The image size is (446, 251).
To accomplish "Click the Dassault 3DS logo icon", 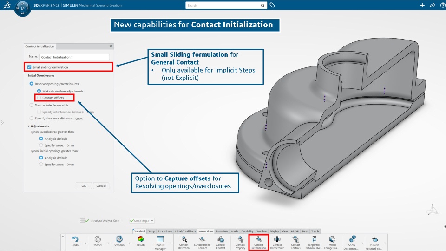I will [x=7, y=5].
